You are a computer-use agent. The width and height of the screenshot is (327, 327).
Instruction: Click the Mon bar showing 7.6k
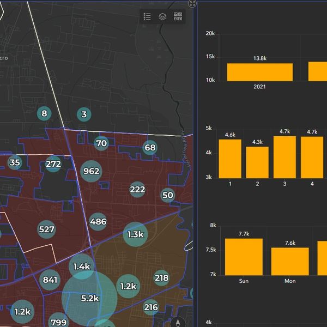tap(290, 261)
